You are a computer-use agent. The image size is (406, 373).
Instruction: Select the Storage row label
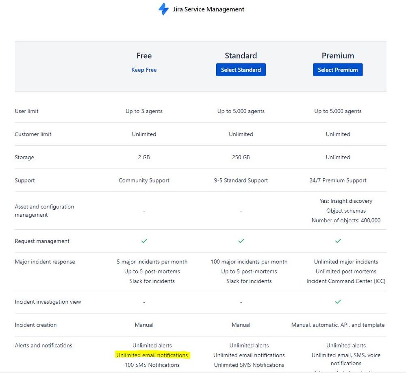tap(24, 157)
